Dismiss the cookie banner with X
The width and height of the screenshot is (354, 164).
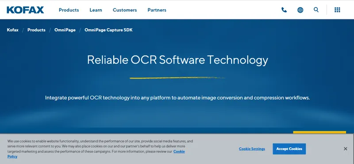click(x=345, y=149)
